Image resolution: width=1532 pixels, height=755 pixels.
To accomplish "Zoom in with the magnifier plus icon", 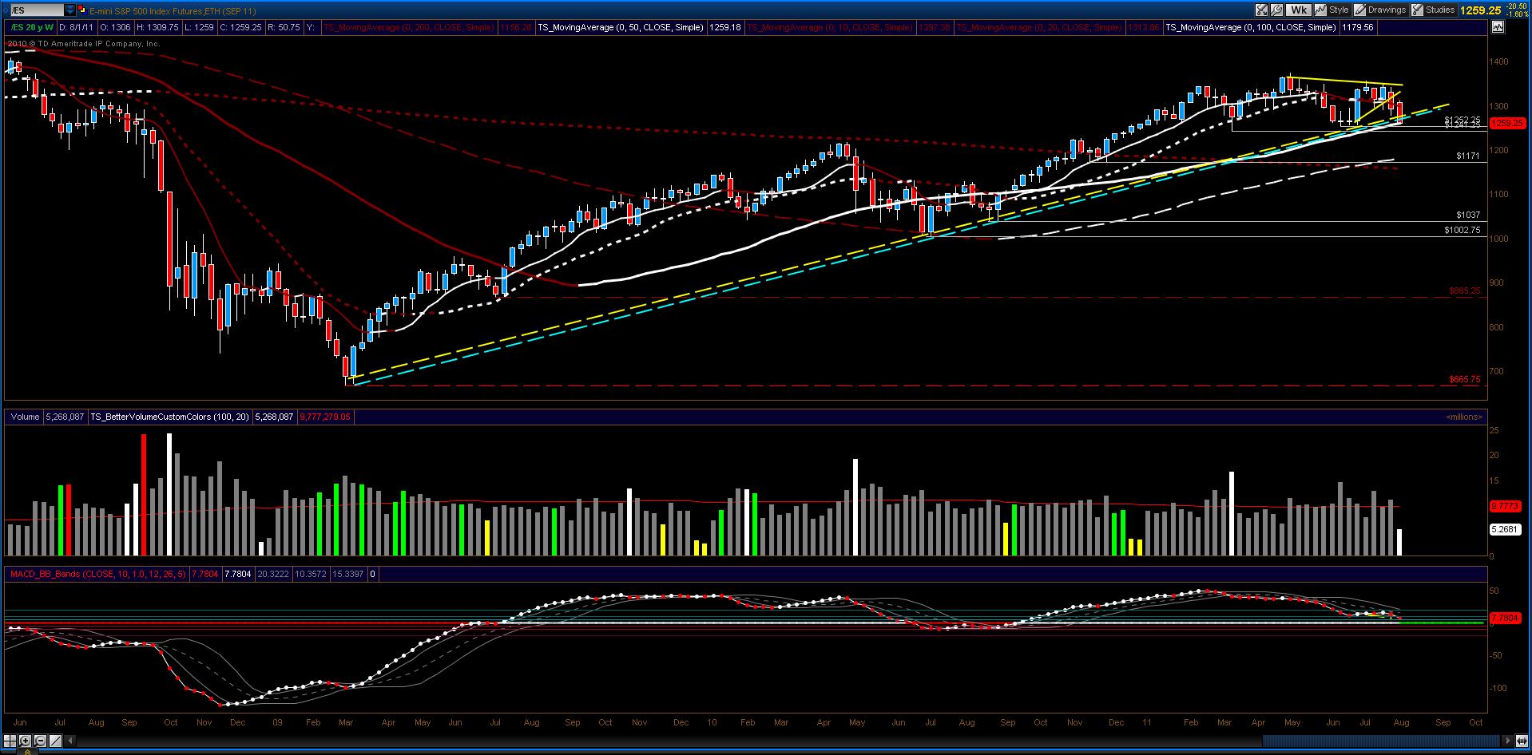I will (x=25, y=741).
